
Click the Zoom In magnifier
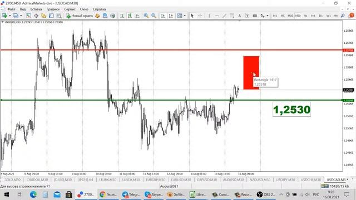tap(146, 16)
